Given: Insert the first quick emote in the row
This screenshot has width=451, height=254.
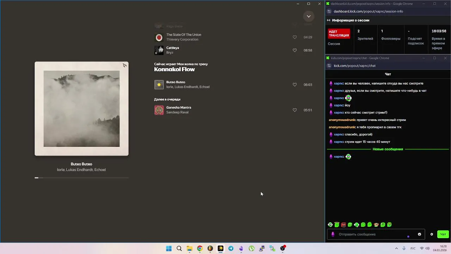Looking at the screenshot, I should tap(330, 225).
